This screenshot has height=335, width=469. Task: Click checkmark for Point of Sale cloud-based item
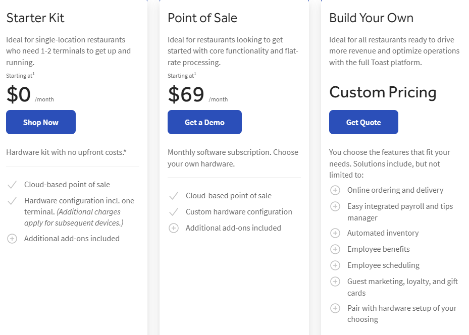pos(174,196)
